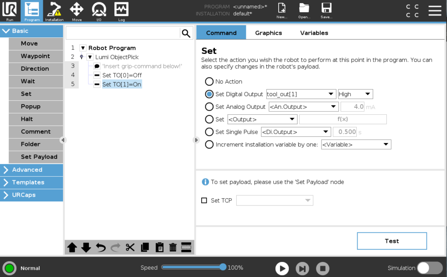The image size is (447, 277).
Task: Open the Log tab icon
Action: point(121,11)
